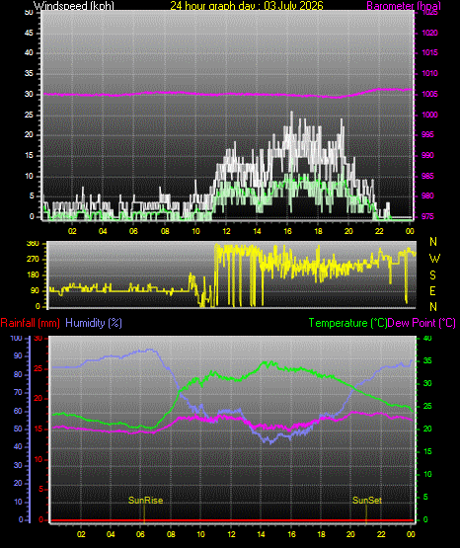
Task: Click the 16 hour label under the windspeed graph
Action: [x=287, y=231]
